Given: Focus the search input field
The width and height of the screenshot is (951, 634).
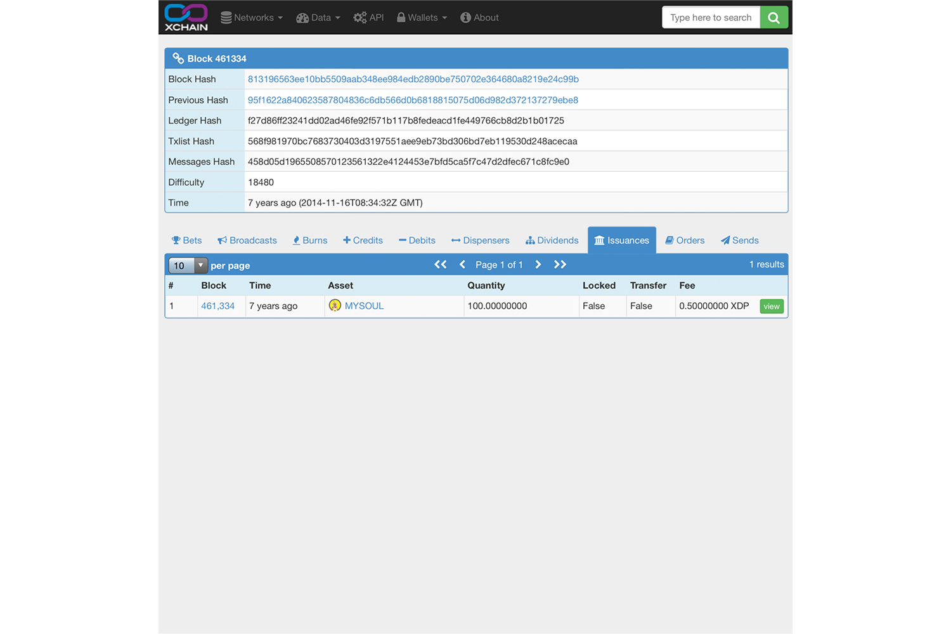Looking at the screenshot, I should [x=711, y=18].
